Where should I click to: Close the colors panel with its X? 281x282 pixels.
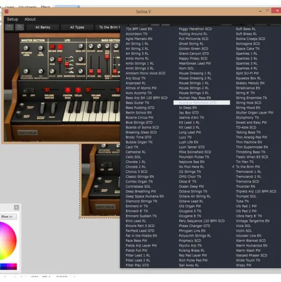coord(16,208)
